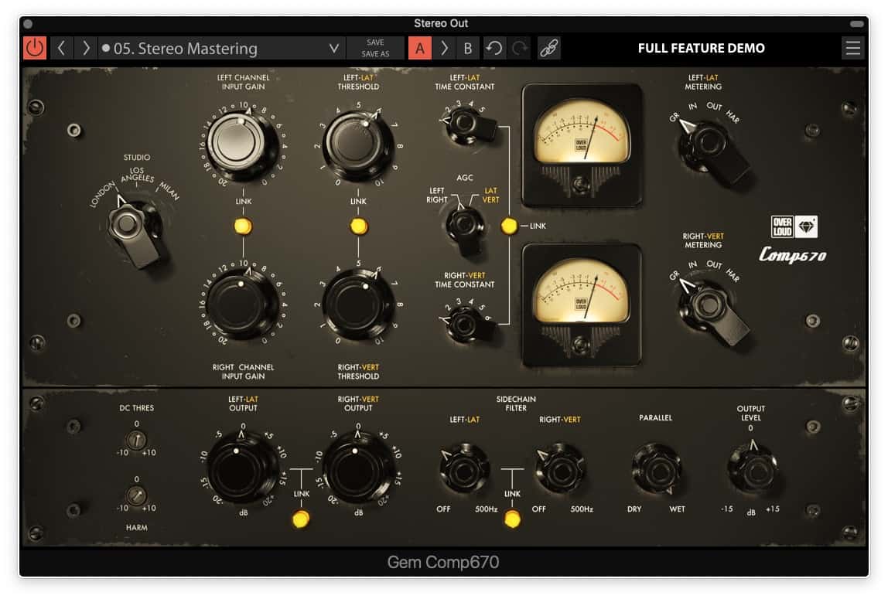This screenshot has height=599, width=888.
Task: Click the PARALLEL label
Action: coord(655,417)
